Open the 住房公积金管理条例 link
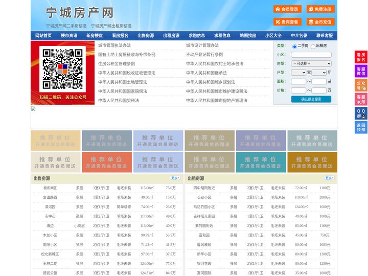This screenshot has width=368, height=276. pos(117,63)
